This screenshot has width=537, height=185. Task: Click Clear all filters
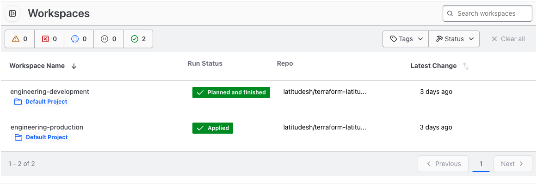(508, 39)
